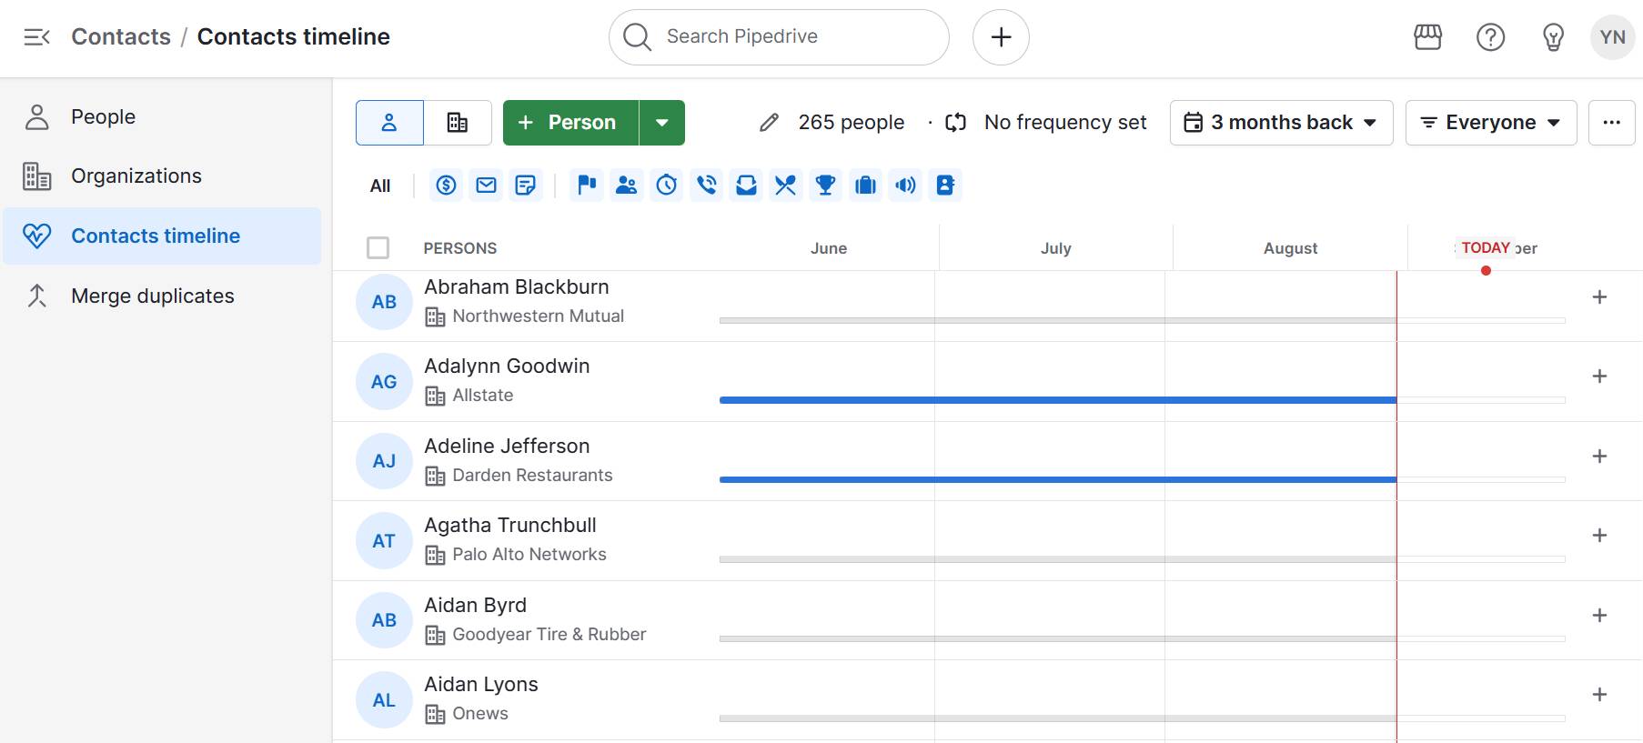Screen dimensions: 1643x743
Task: Switch to persons view icon
Action: [389, 123]
